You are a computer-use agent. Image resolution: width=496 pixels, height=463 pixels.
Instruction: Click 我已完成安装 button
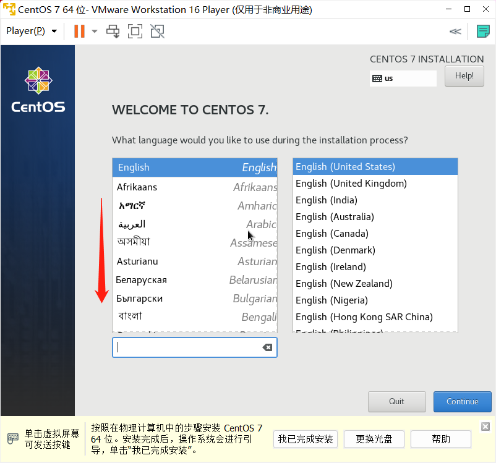306,440
